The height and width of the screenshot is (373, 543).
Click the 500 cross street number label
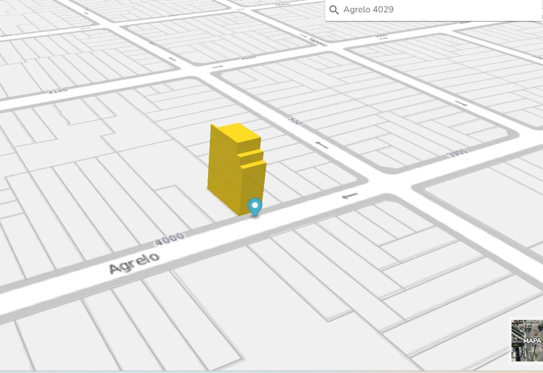[x=295, y=121]
